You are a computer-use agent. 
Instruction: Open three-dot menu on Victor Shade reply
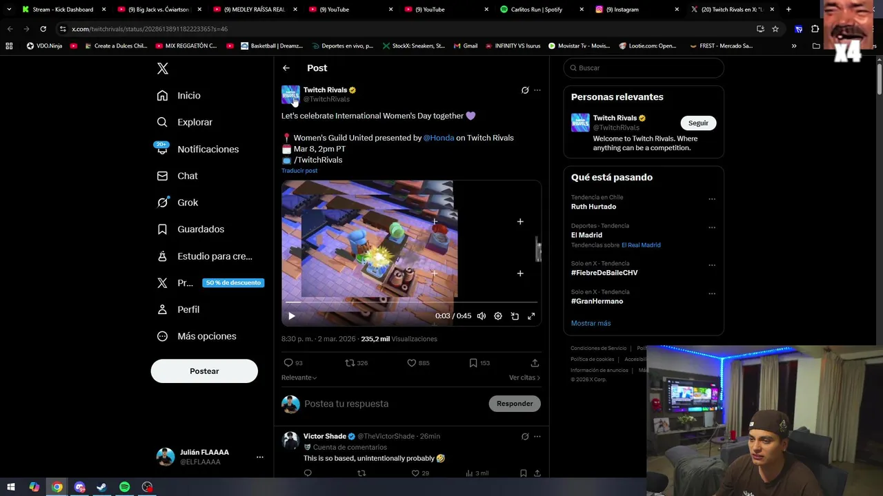pos(537,436)
